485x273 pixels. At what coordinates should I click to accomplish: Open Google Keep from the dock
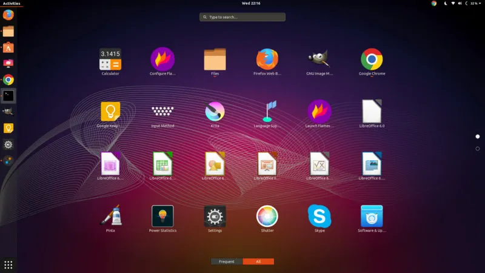8,128
